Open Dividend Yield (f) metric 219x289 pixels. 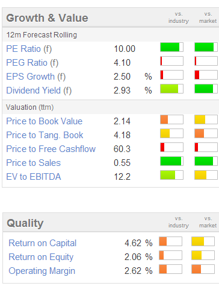coord(39,91)
